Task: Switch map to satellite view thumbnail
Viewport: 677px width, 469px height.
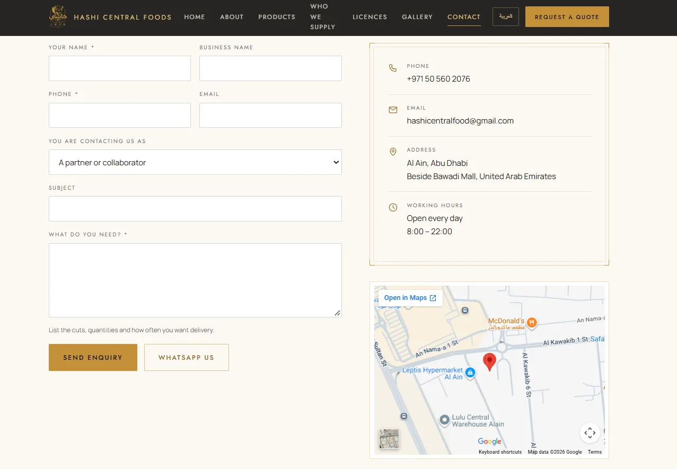Action: click(x=389, y=439)
